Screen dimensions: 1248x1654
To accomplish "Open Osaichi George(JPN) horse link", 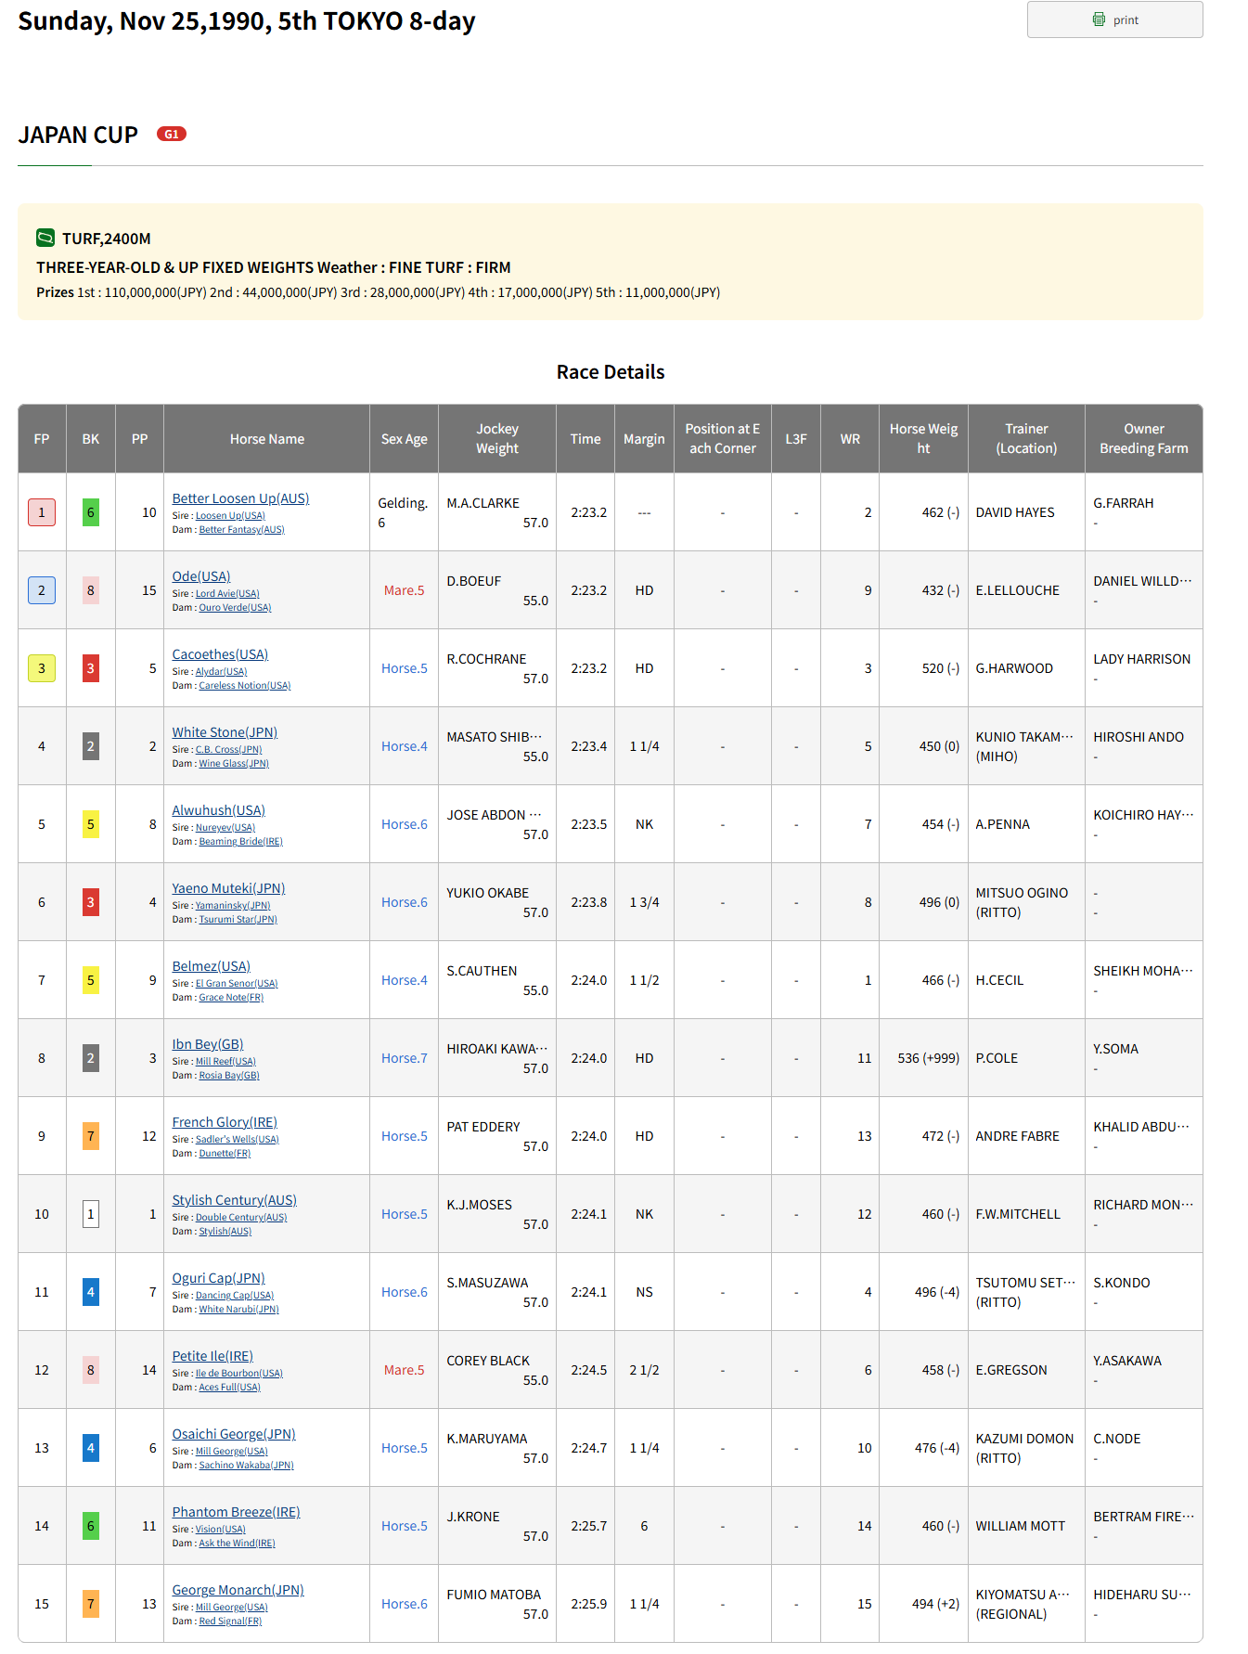I will click(x=234, y=1434).
